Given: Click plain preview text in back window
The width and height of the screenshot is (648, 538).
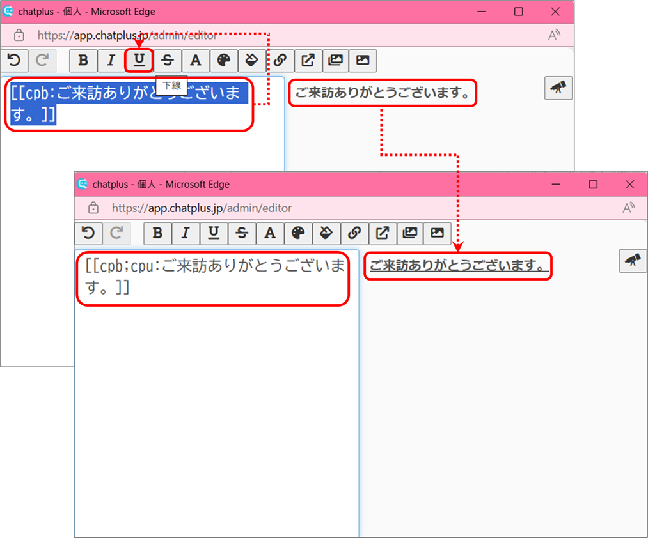Looking at the screenshot, I should pyautogui.click(x=383, y=93).
